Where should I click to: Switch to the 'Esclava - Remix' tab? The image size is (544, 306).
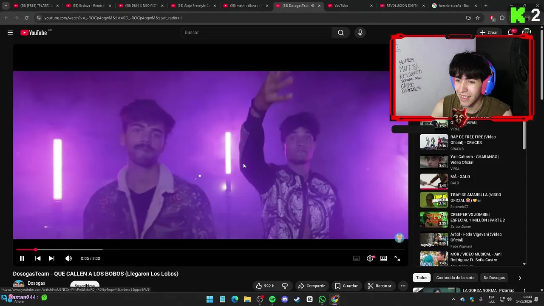point(88,6)
